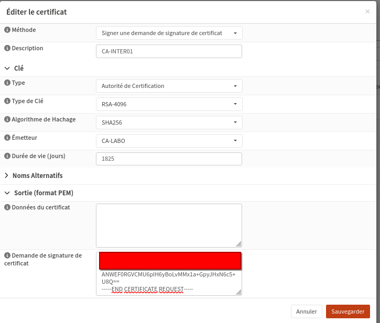Click info icon beside Durée de vie
This screenshot has height=323, width=380.
7,157
